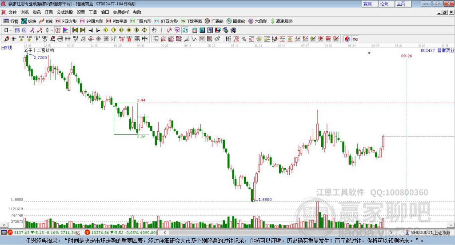Image resolution: width=455 pixels, height=245 pixels.
Task: Select the red crosshair target icon
Action: tap(91, 39)
